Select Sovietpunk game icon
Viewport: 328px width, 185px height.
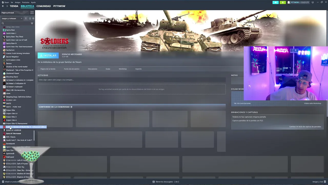(4, 144)
